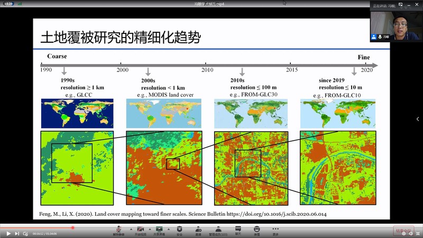Viewport: 423px width, 238px height.
Task: Open the Chat panel
Action: pyautogui.click(x=237, y=230)
